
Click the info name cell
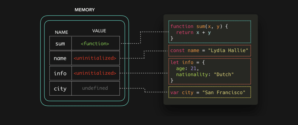[x=60, y=73]
